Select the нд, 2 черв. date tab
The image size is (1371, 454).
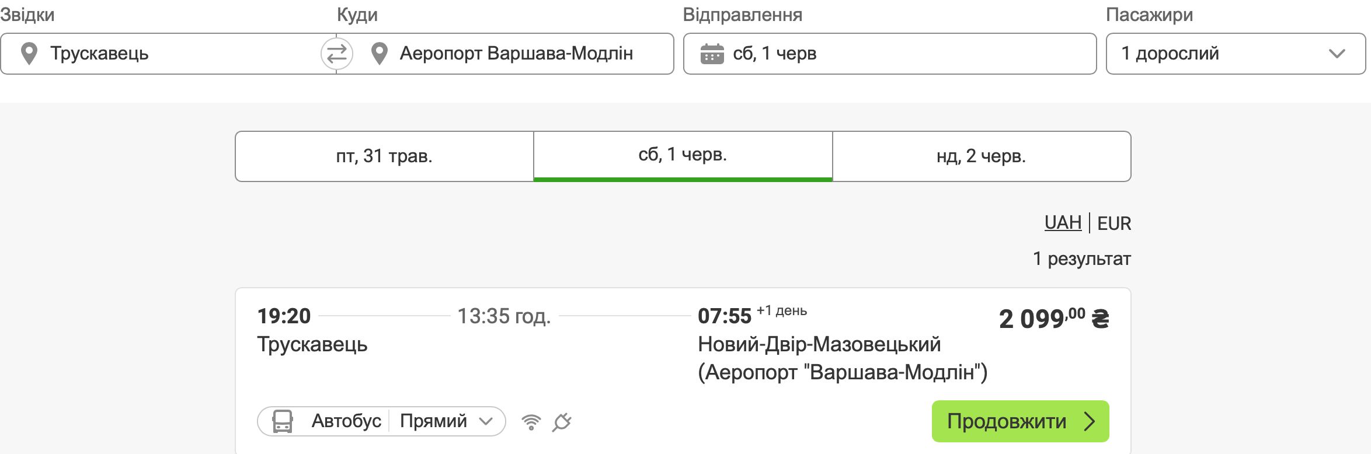(982, 156)
